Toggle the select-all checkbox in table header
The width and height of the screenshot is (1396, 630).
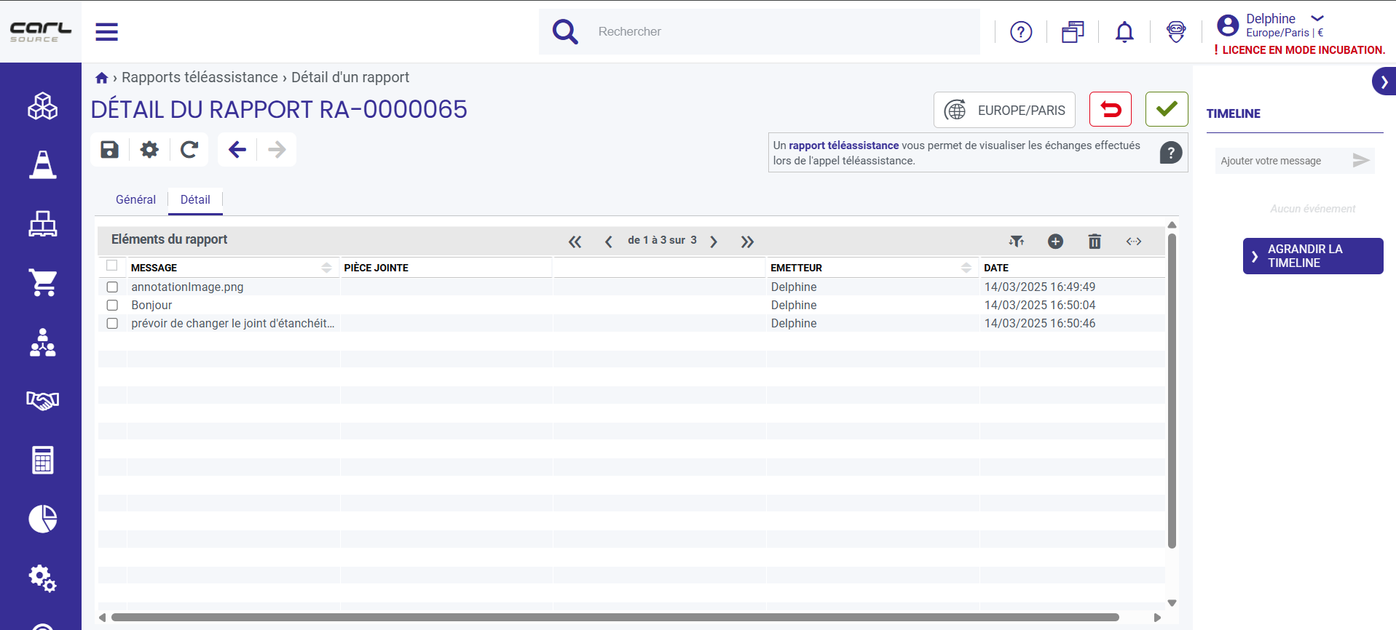(112, 266)
